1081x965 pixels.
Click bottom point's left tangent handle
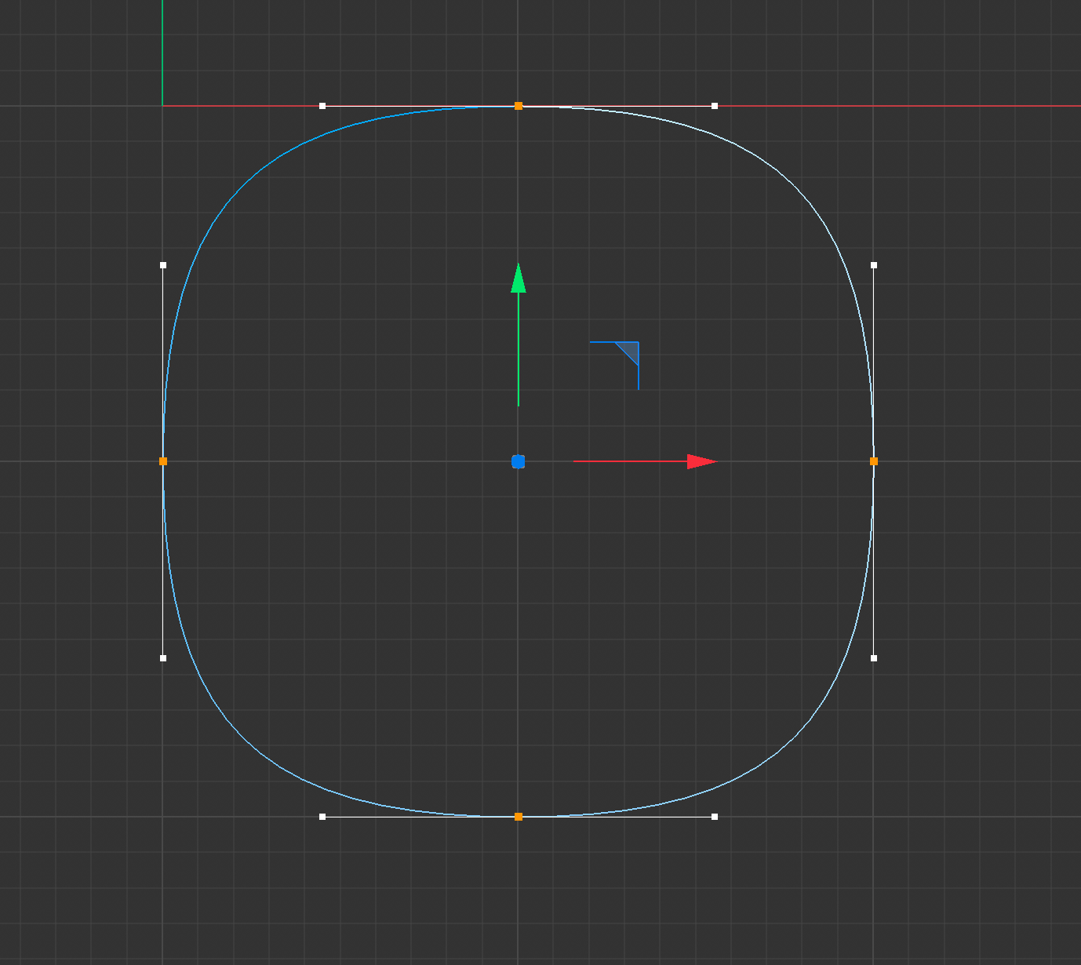tap(322, 817)
